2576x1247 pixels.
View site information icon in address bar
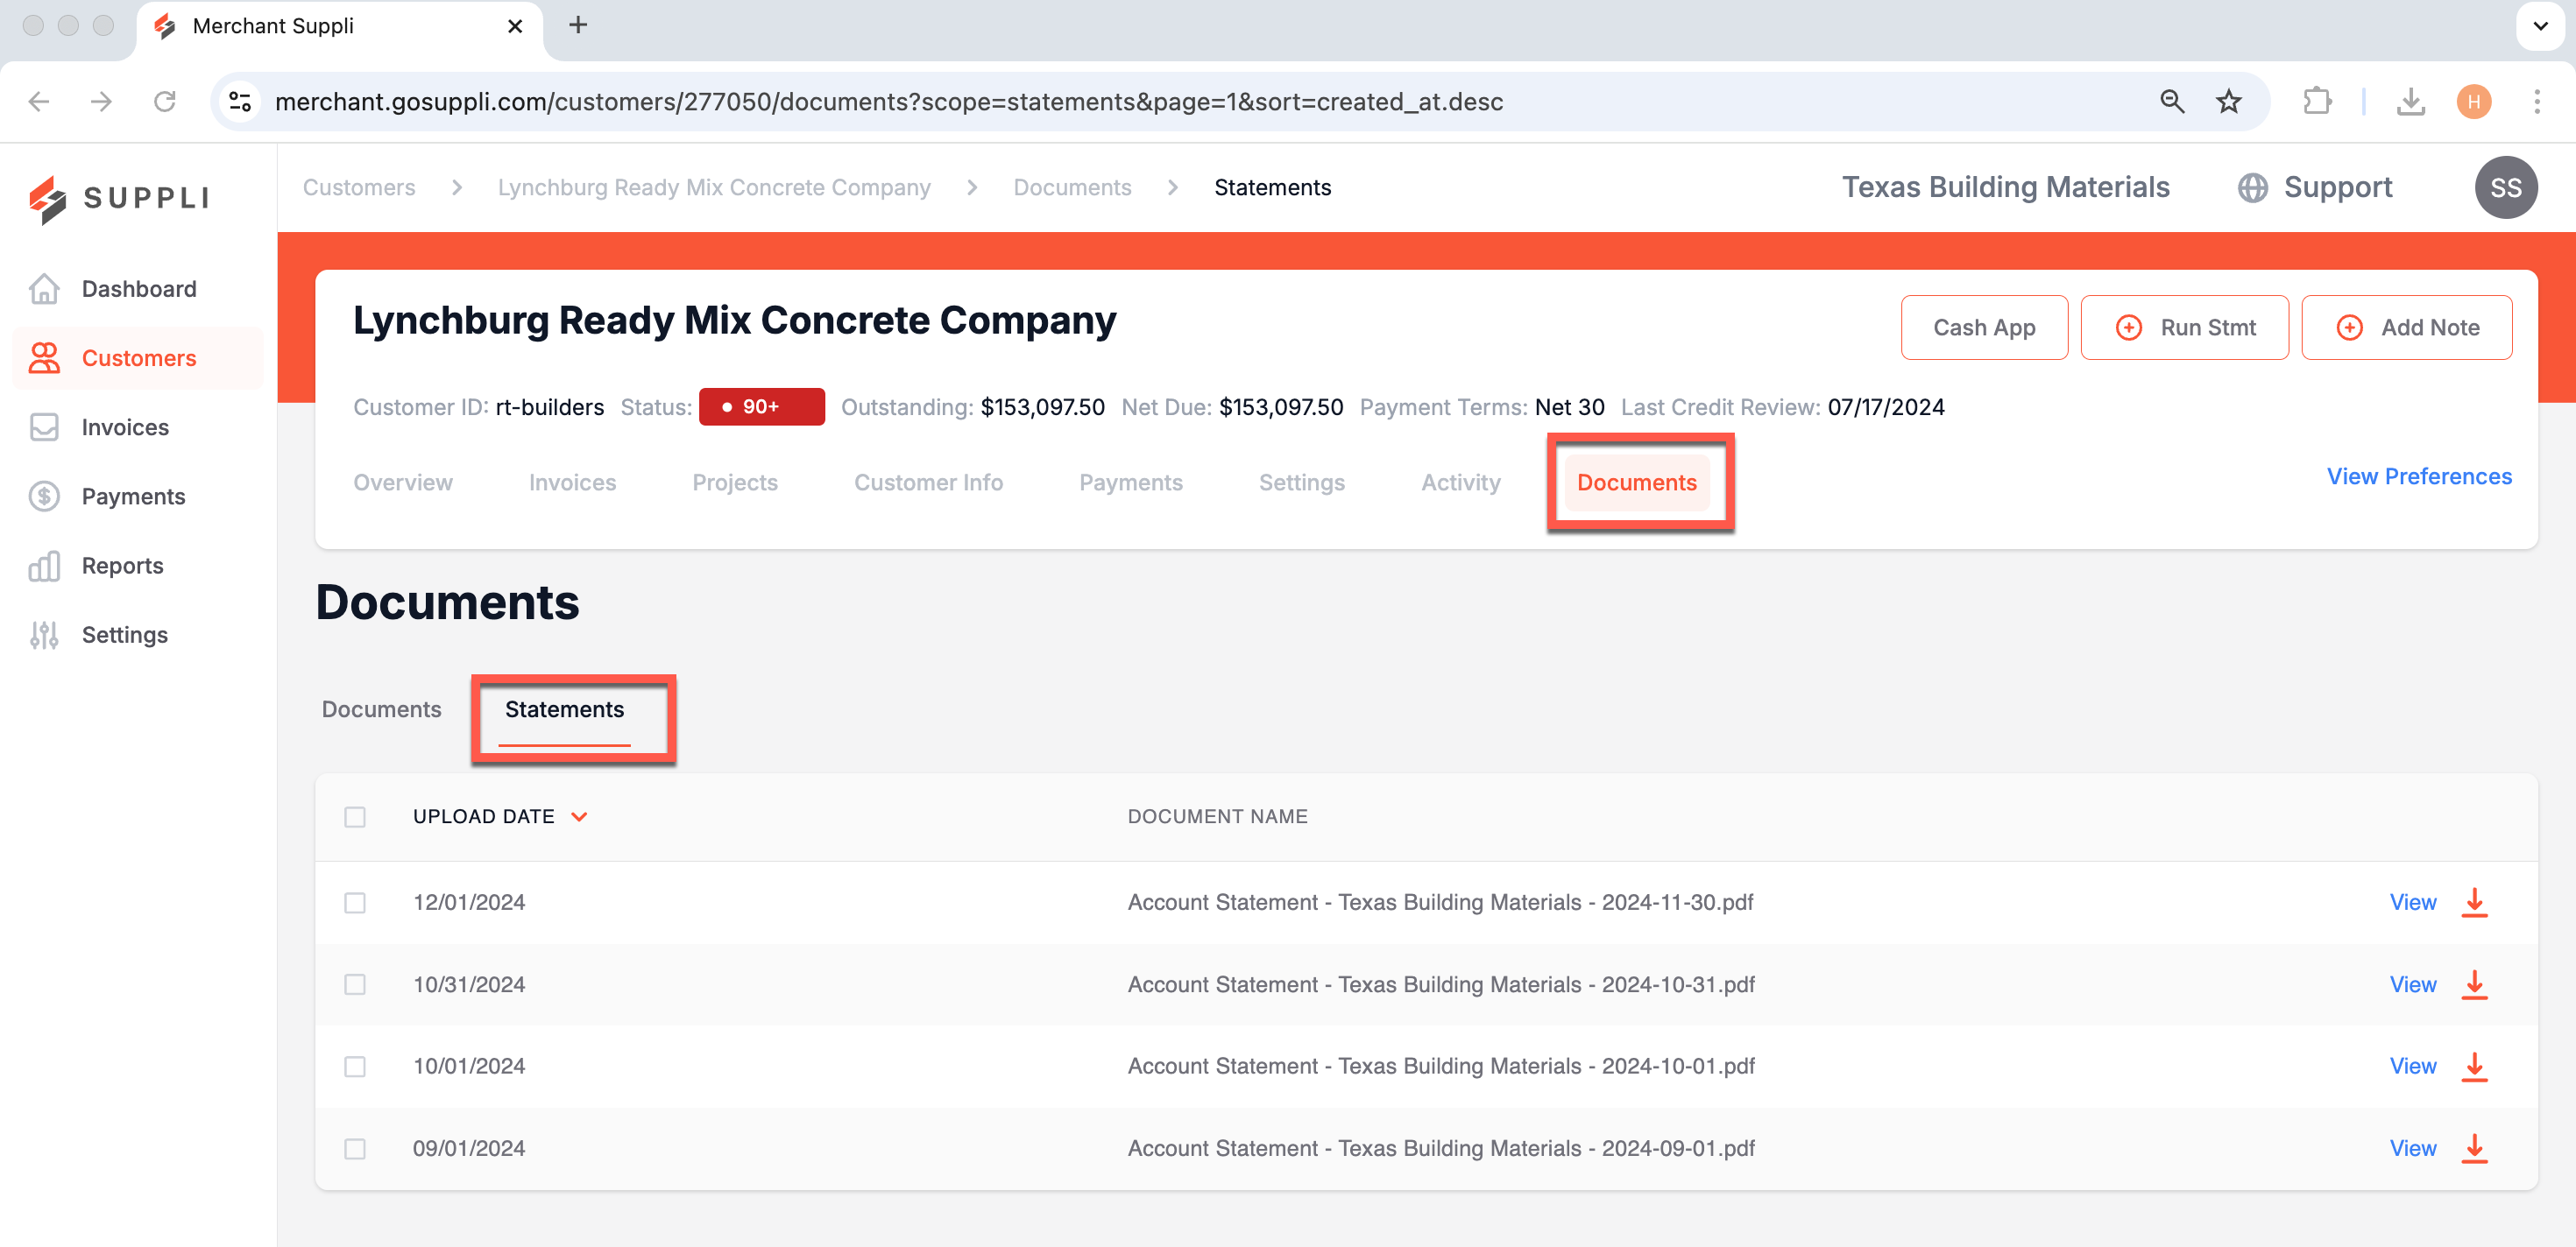[x=240, y=101]
